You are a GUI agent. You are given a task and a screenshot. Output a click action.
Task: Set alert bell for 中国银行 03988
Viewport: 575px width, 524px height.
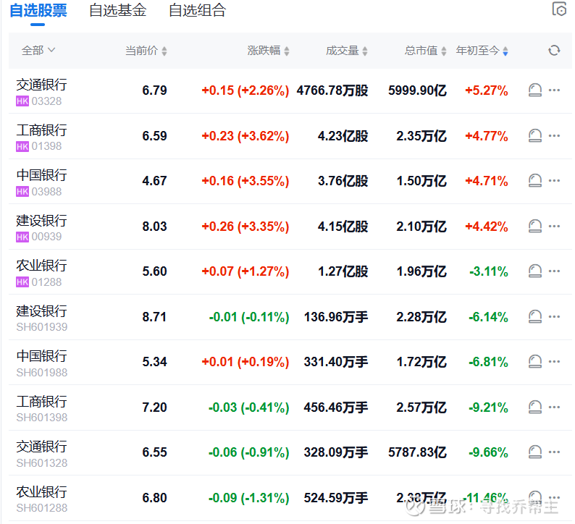tap(535, 180)
